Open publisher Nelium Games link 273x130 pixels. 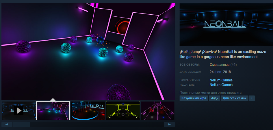coord(221,85)
